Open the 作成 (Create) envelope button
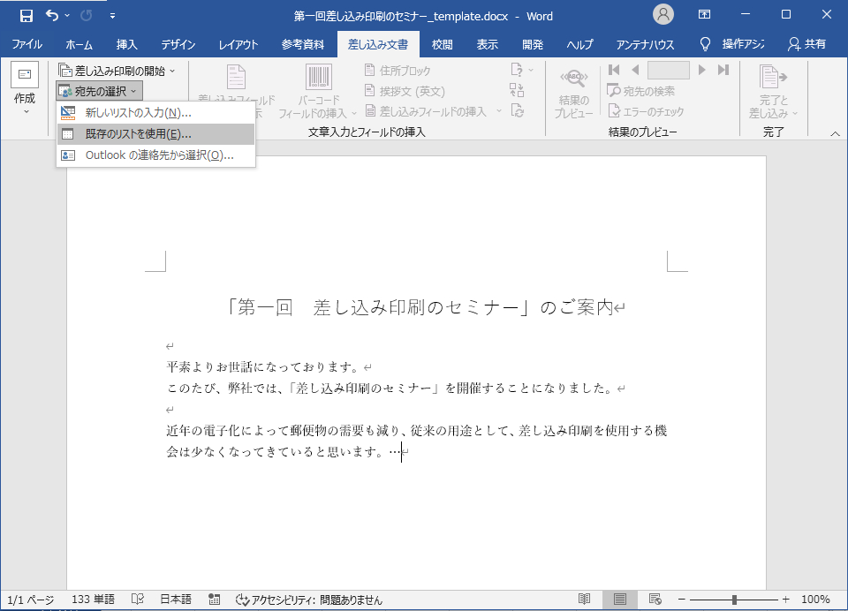The height and width of the screenshot is (611, 848). point(25,86)
